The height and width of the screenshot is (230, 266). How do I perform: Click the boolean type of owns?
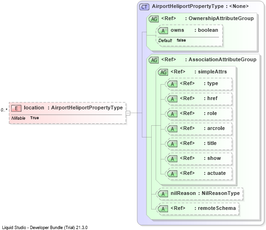coord(208,30)
